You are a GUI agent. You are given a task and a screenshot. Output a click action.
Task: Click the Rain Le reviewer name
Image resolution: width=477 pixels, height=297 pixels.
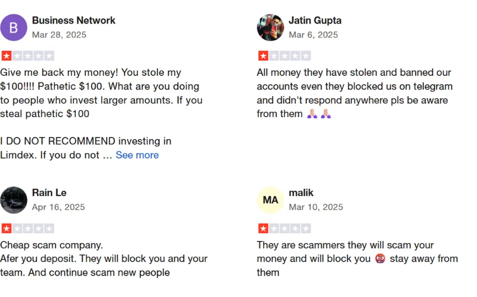coord(49,193)
